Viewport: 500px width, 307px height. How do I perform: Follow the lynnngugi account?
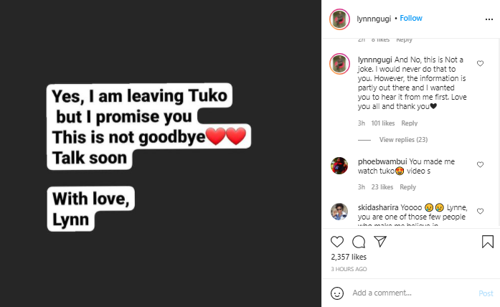[x=411, y=18]
